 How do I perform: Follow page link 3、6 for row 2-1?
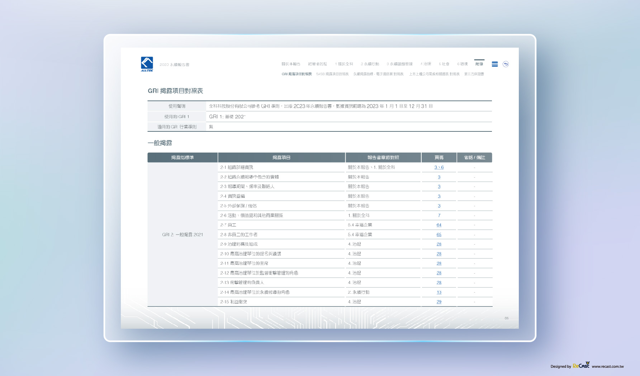pos(439,167)
